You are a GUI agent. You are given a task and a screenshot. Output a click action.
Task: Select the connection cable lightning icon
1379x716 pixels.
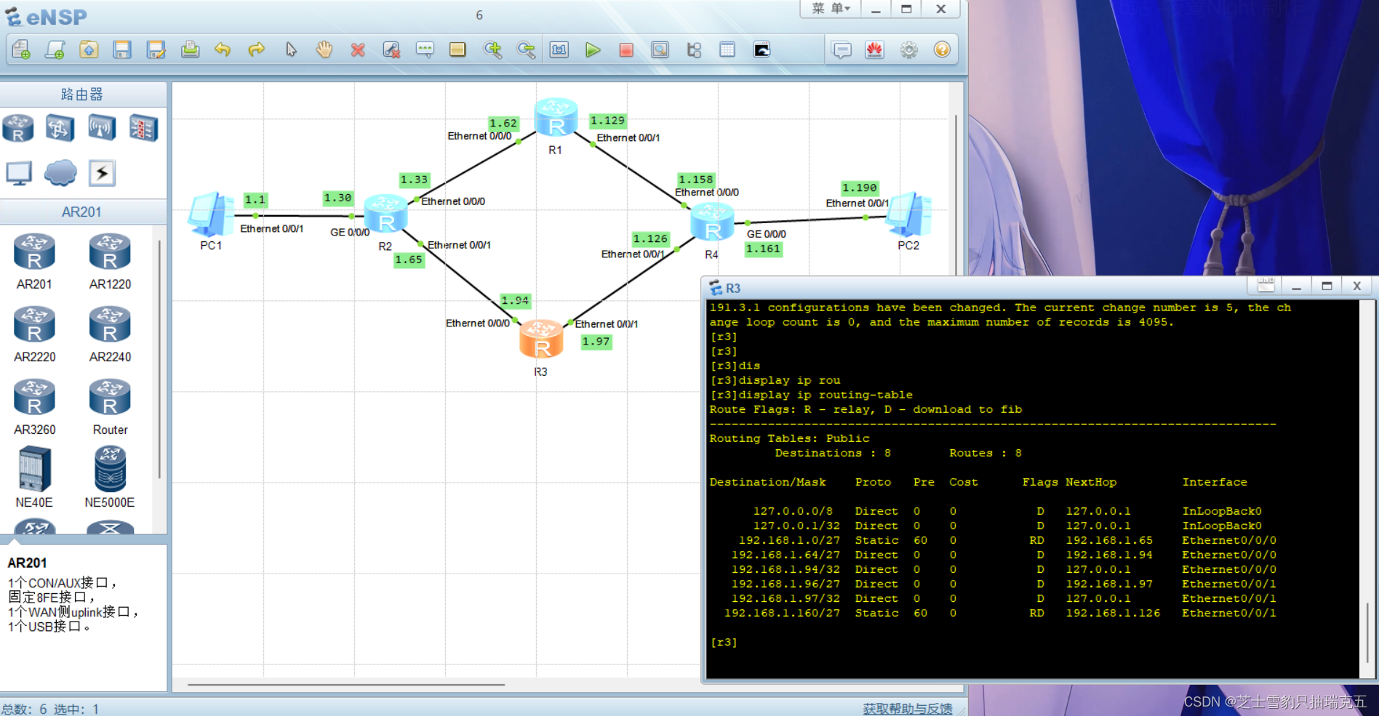(102, 173)
